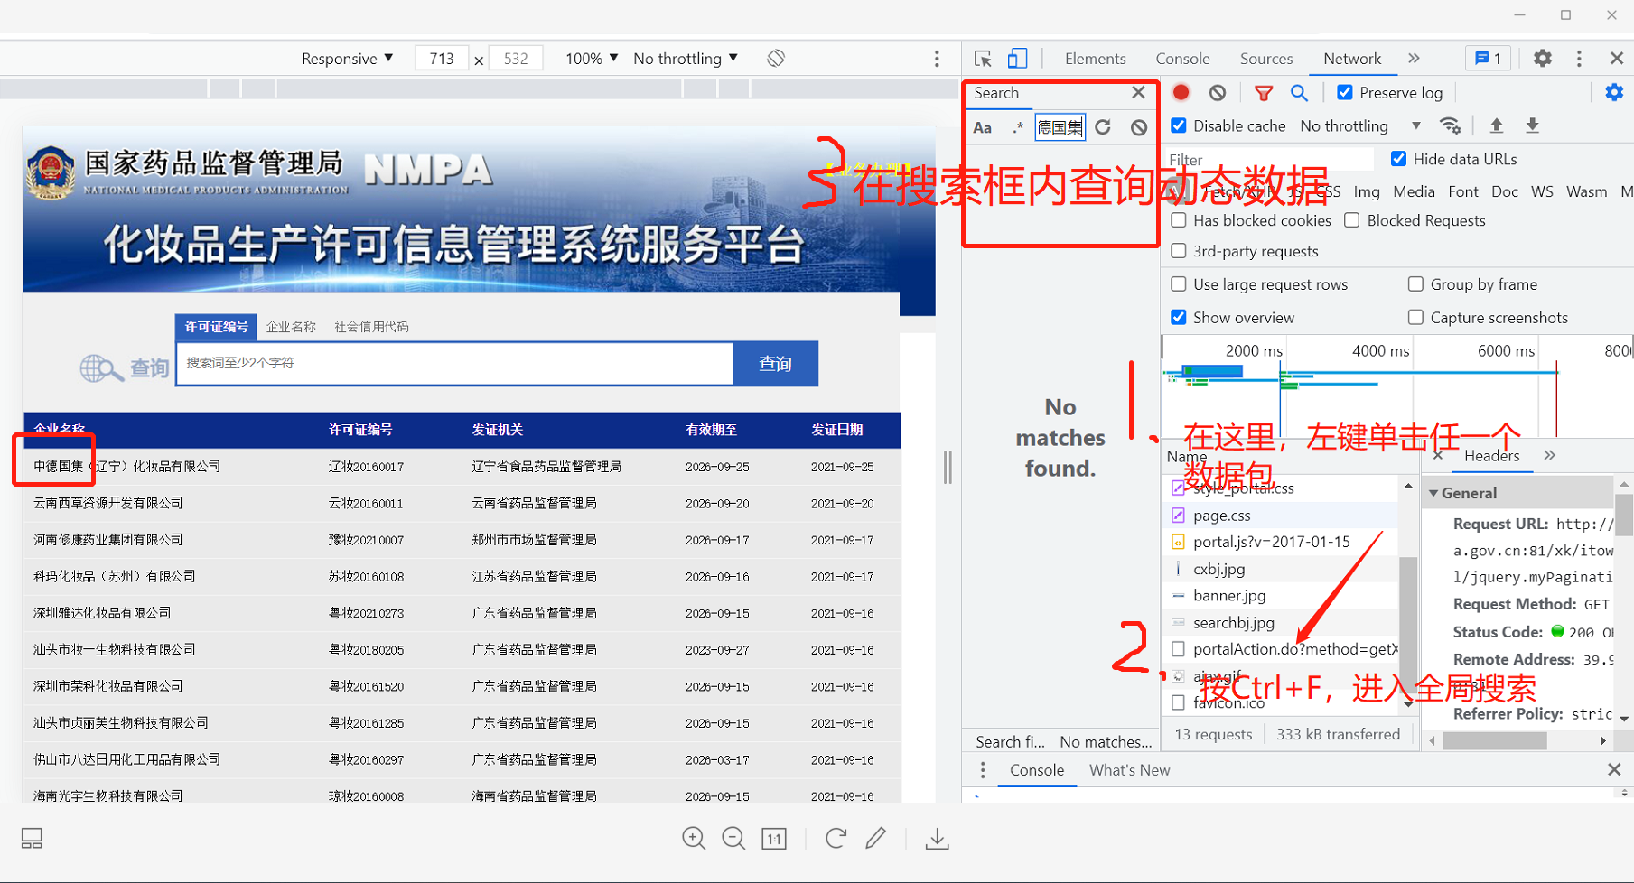Rotate the image in viewer
The width and height of the screenshot is (1634, 883).
click(x=836, y=838)
